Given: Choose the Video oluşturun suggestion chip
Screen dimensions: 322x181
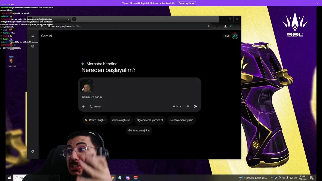Looking at the screenshot, I should pyautogui.click(x=121, y=120).
